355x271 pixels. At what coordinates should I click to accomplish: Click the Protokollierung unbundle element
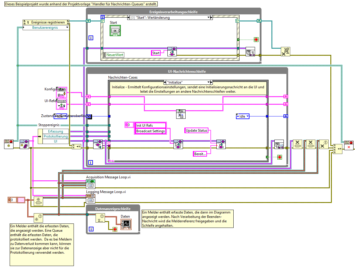point(56,136)
